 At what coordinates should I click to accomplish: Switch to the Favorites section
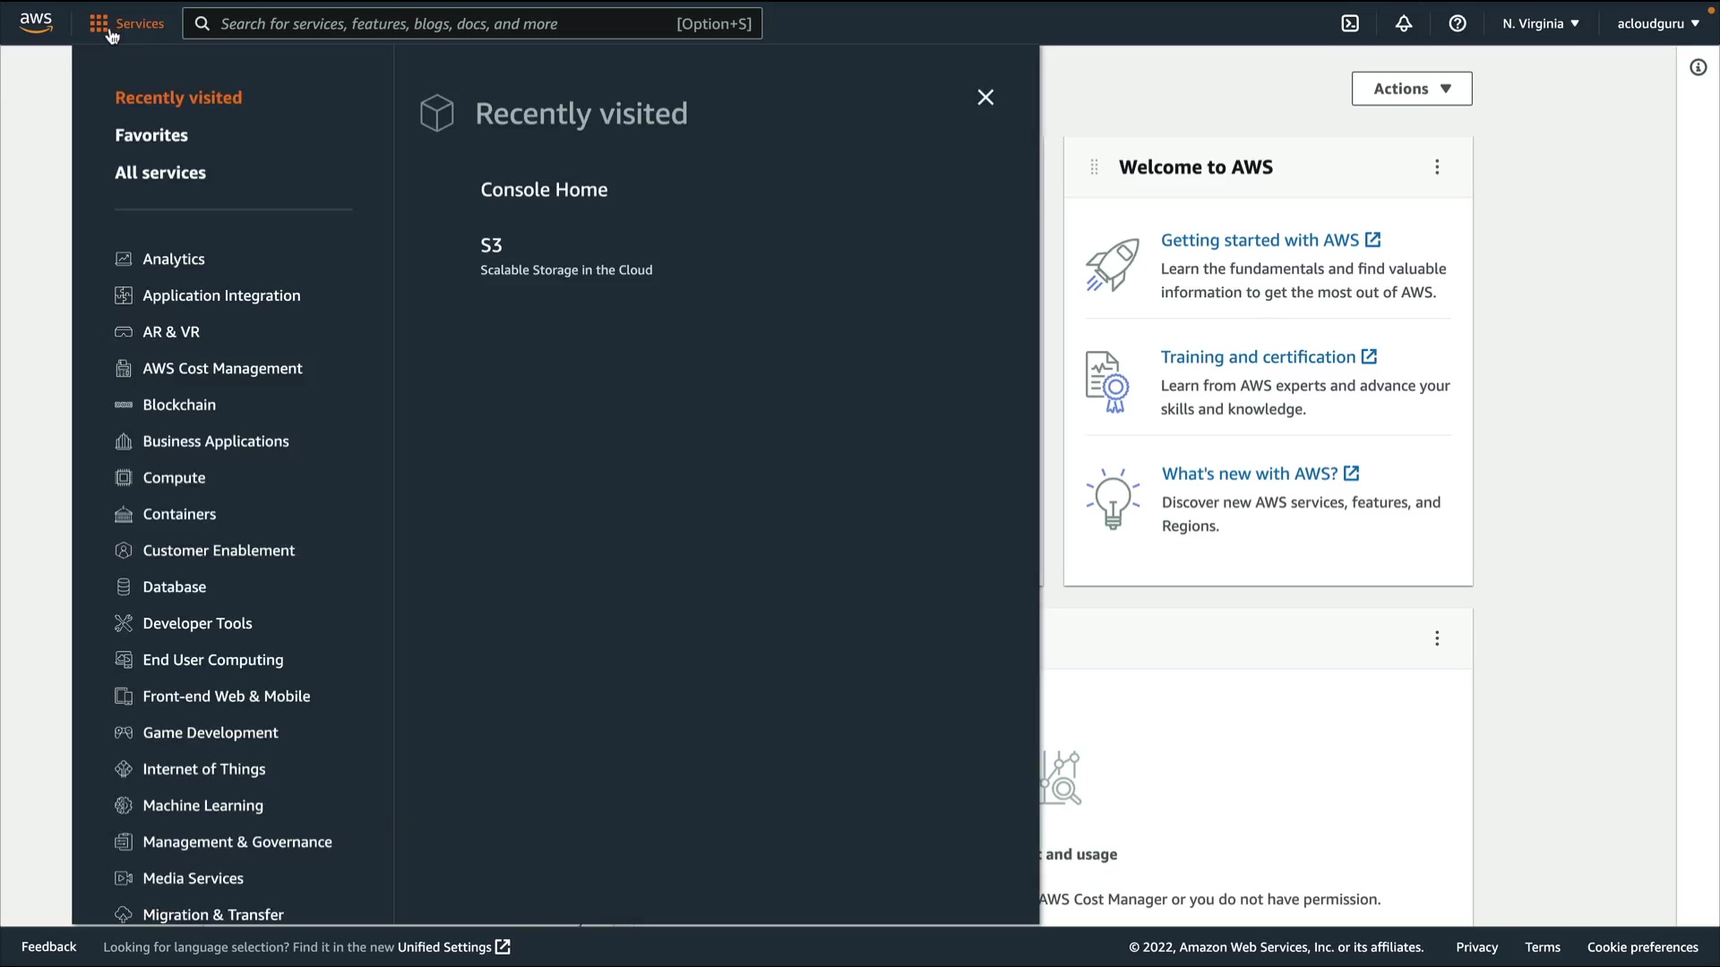tap(151, 135)
